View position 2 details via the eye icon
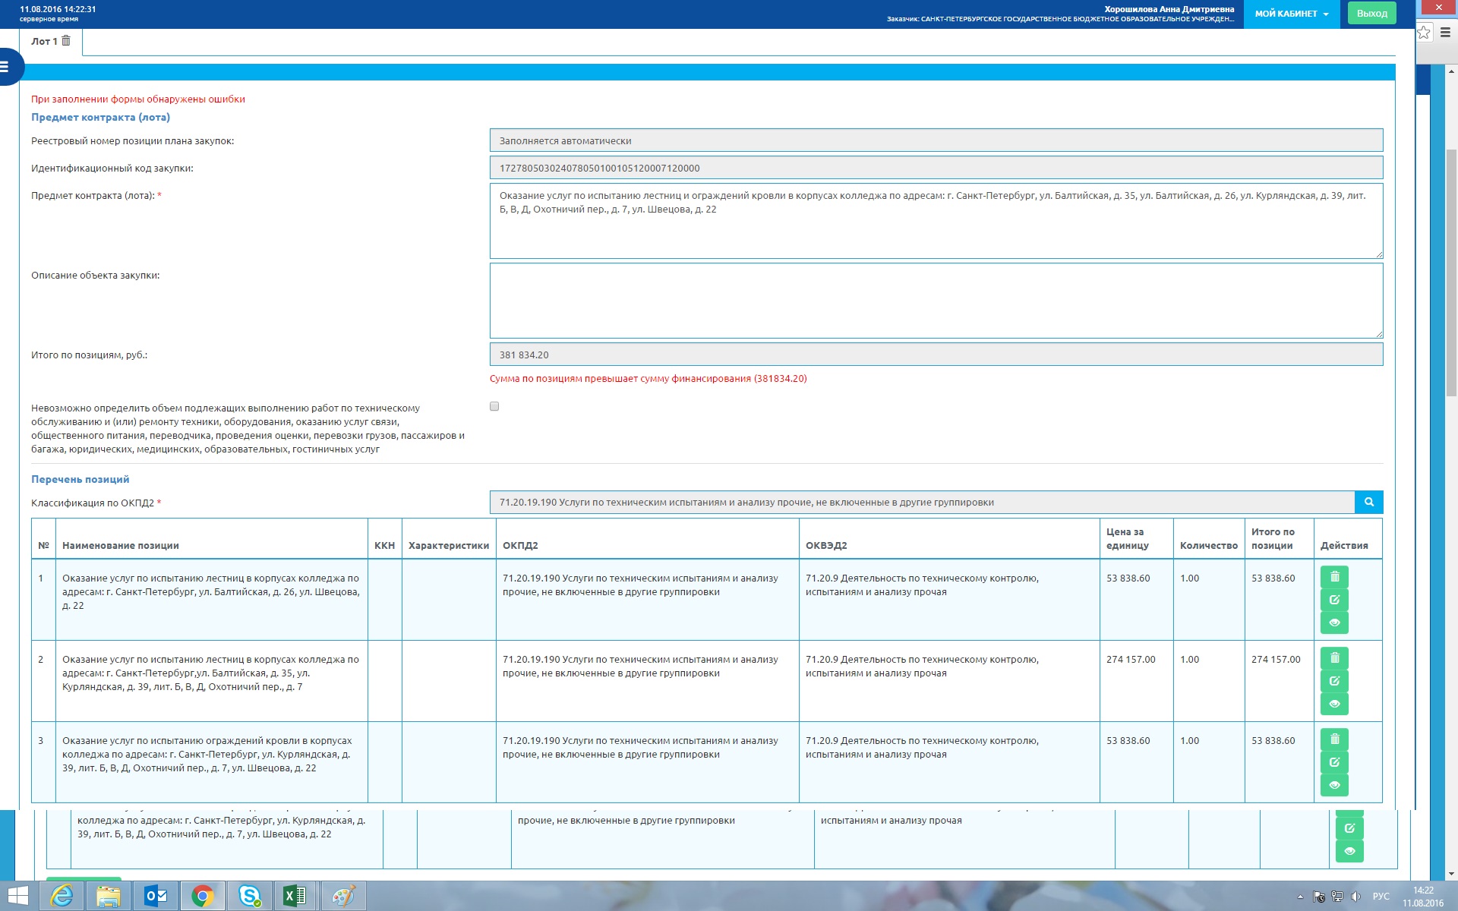The width and height of the screenshot is (1458, 911). (x=1334, y=704)
